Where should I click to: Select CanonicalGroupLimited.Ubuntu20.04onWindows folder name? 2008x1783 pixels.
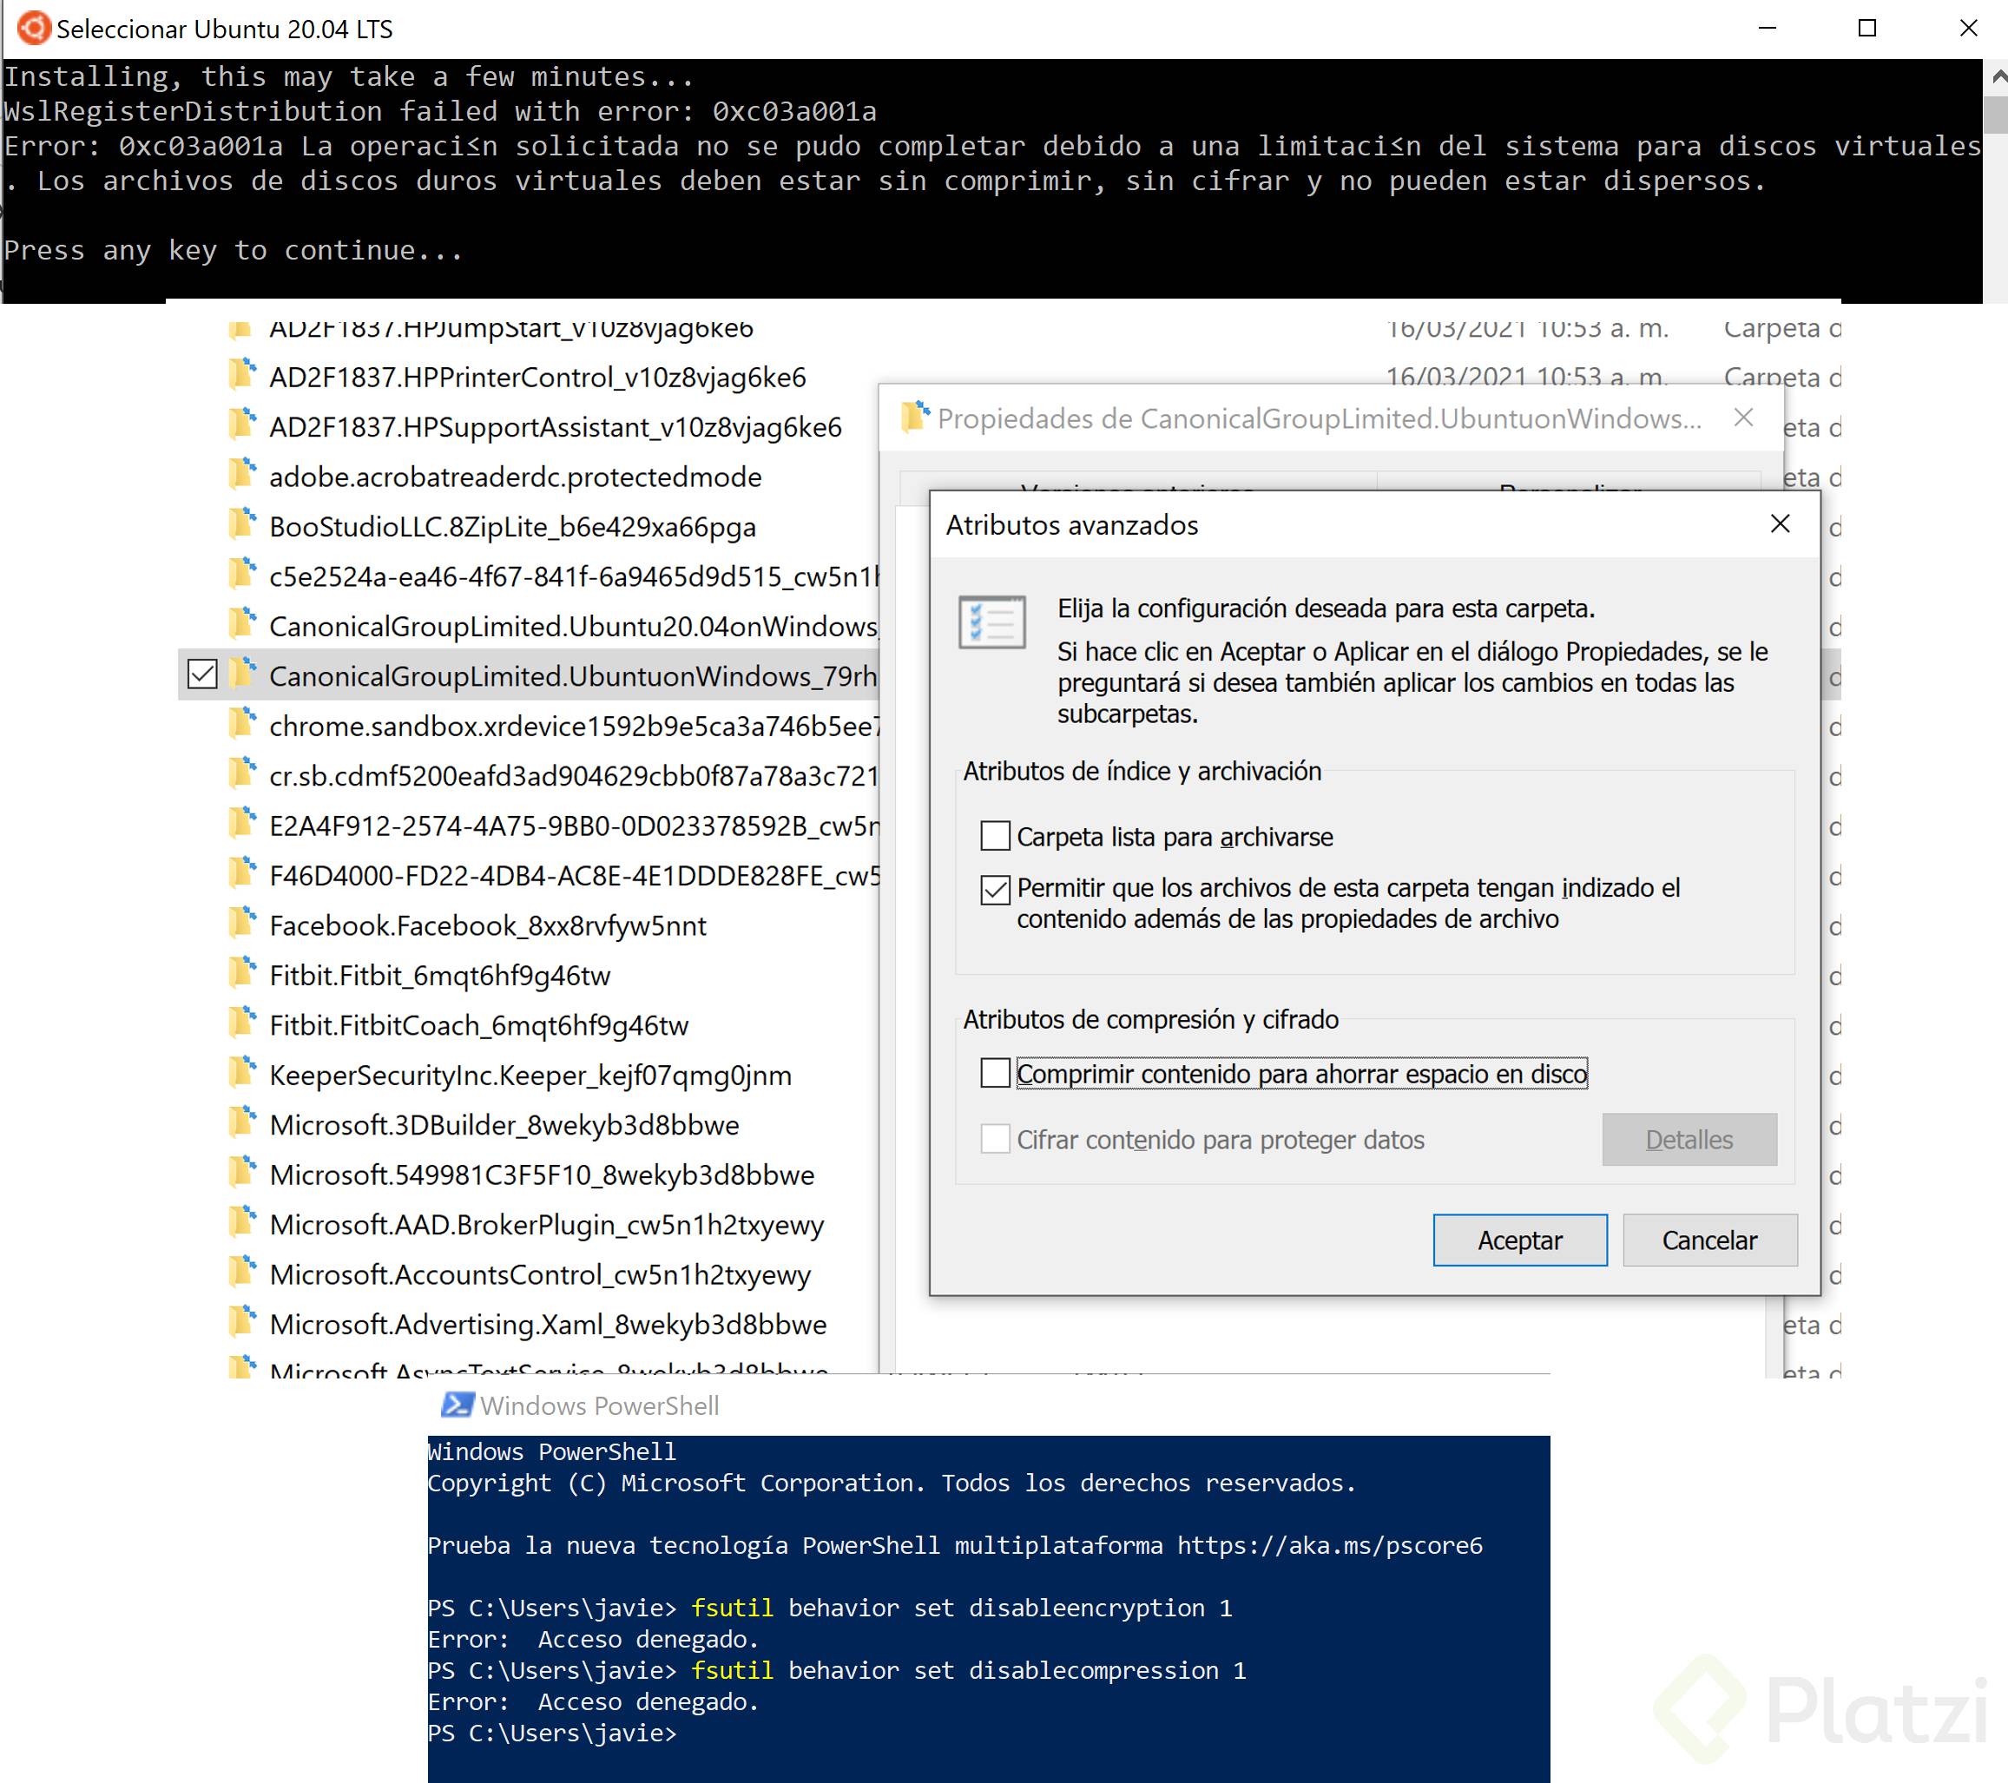(574, 627)
